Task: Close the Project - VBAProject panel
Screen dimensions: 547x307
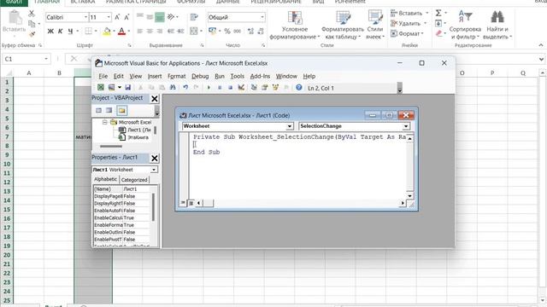Action: pyautogui.click(x=155, y=99)
